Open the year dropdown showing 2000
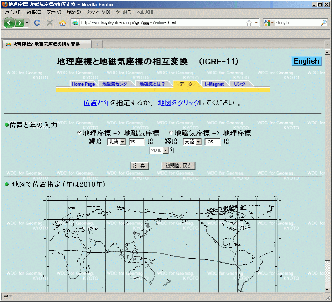 [x=159, y=150]
